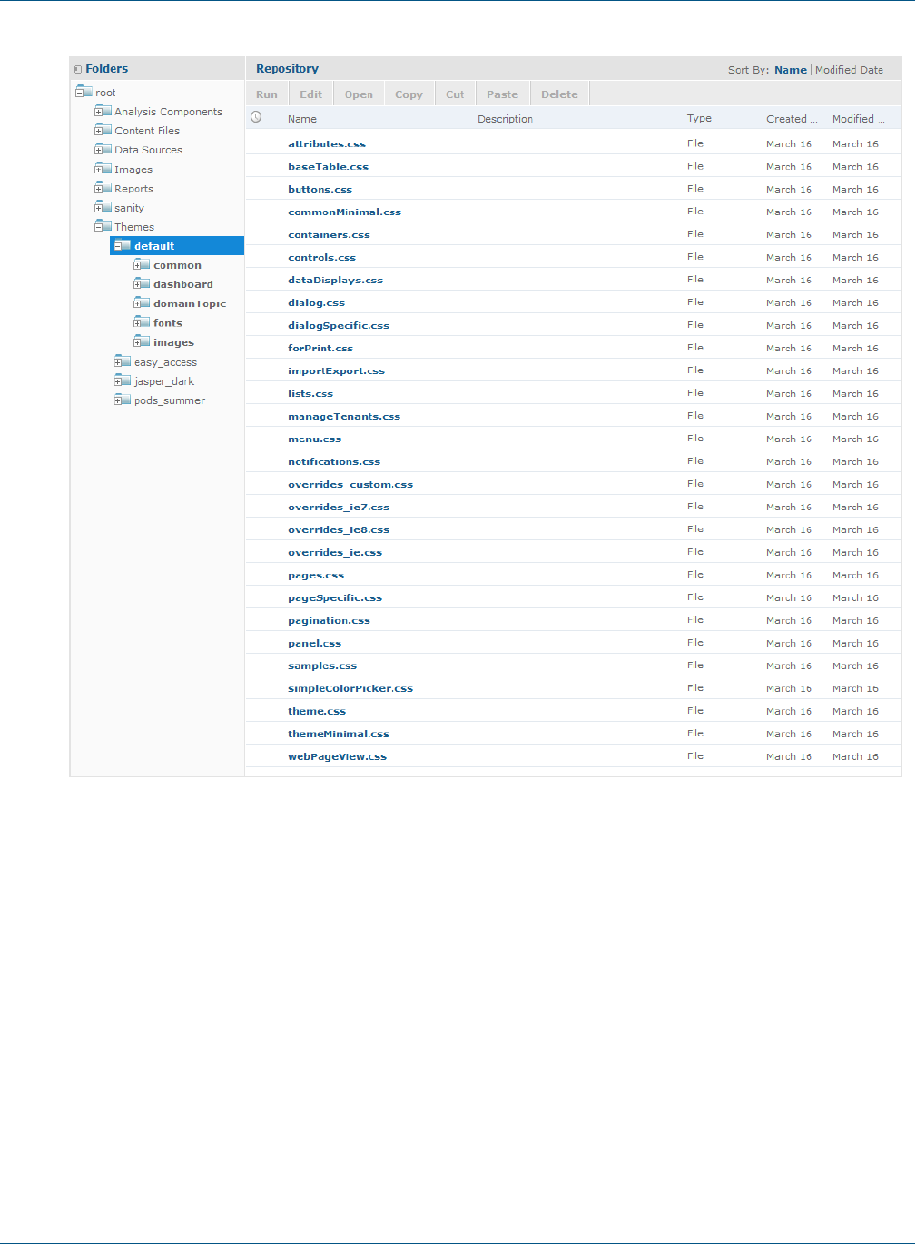Open notifications.css file
This screenshot has height=1244, width=916.
[334, 461]
